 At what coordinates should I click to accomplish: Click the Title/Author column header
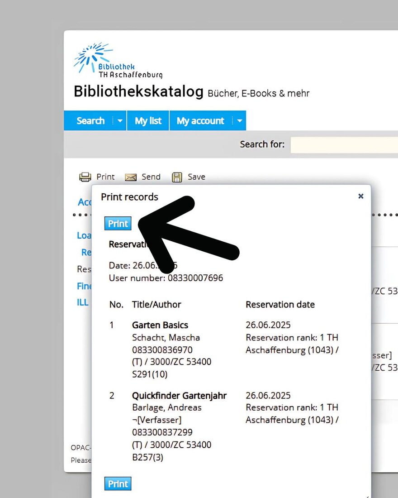156,305
